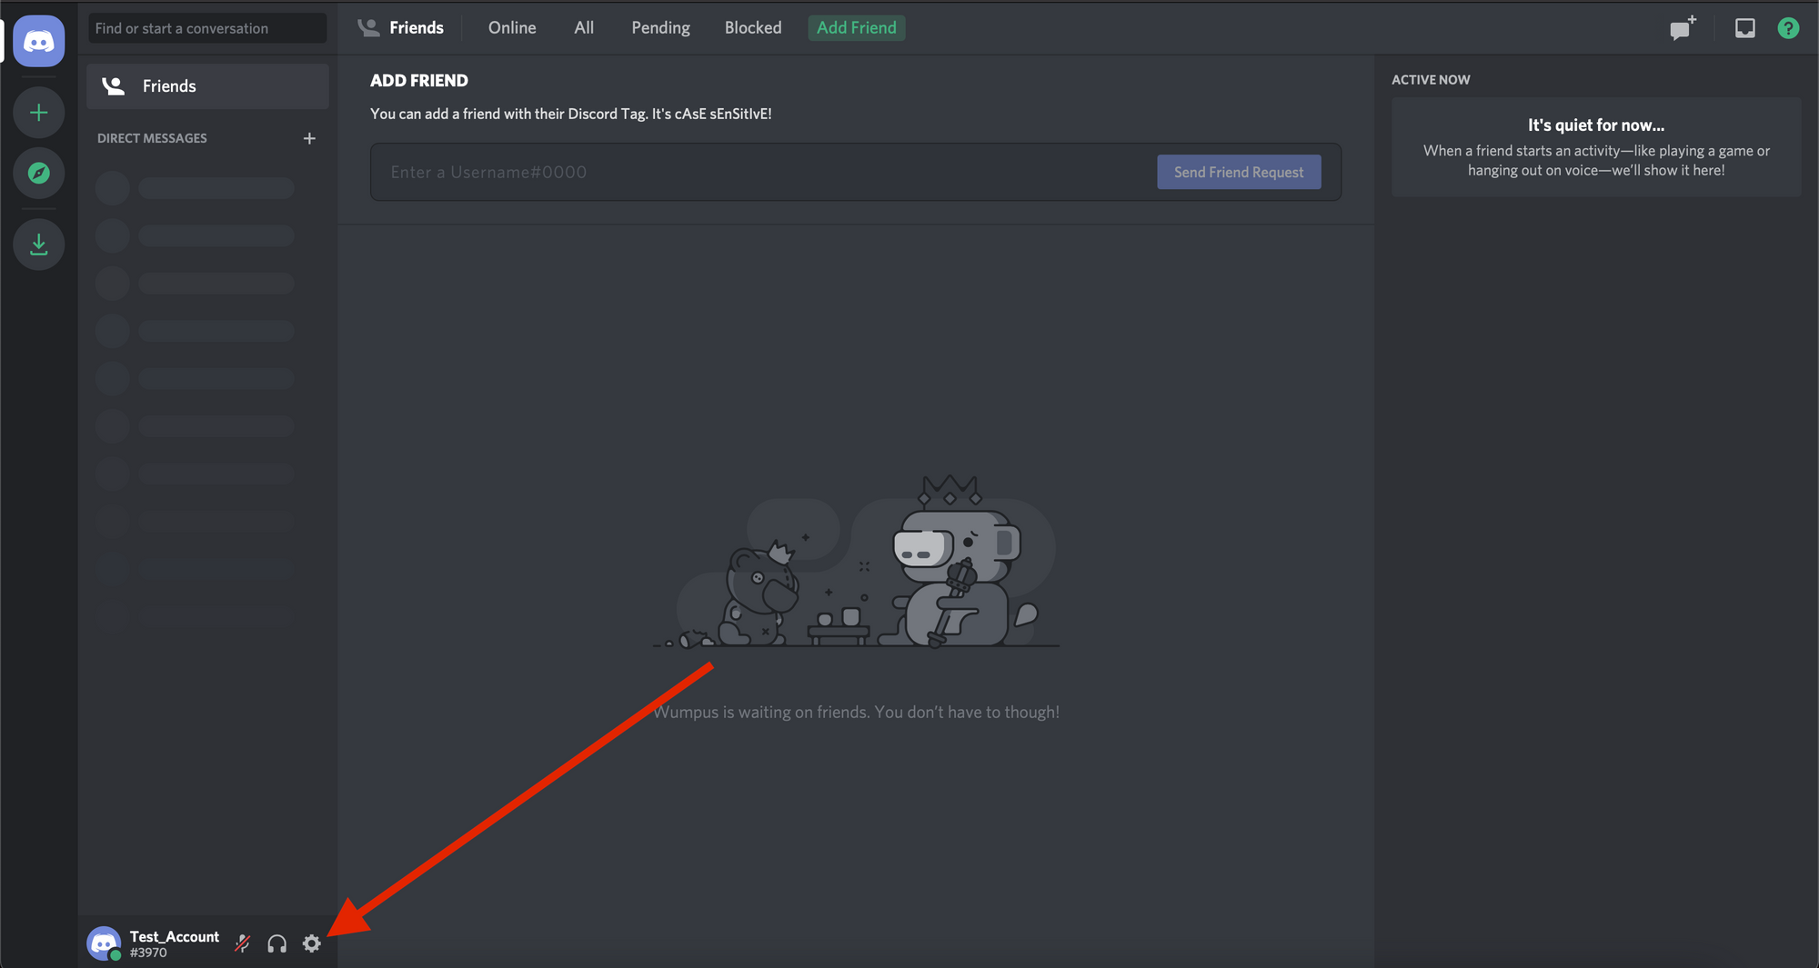1819x968 pixels.
Task: Click the ADD FRIEND heading
Action: (x=419, y=81)
